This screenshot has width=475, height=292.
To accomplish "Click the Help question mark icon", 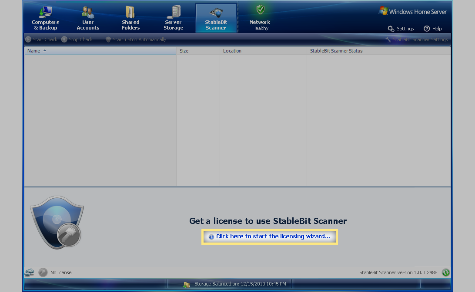I will (x=427, y=29).
